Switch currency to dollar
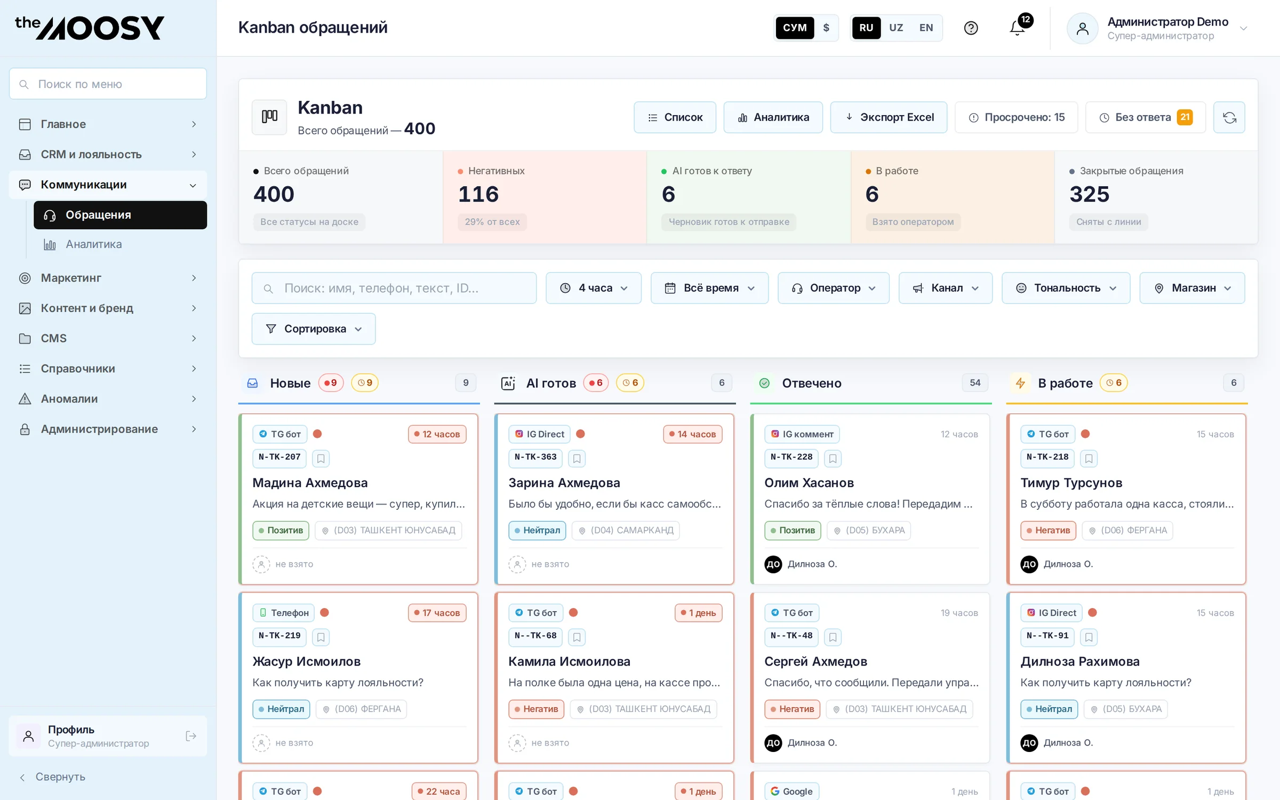Viewport: 1280px width, 800px height. point(826,28)
